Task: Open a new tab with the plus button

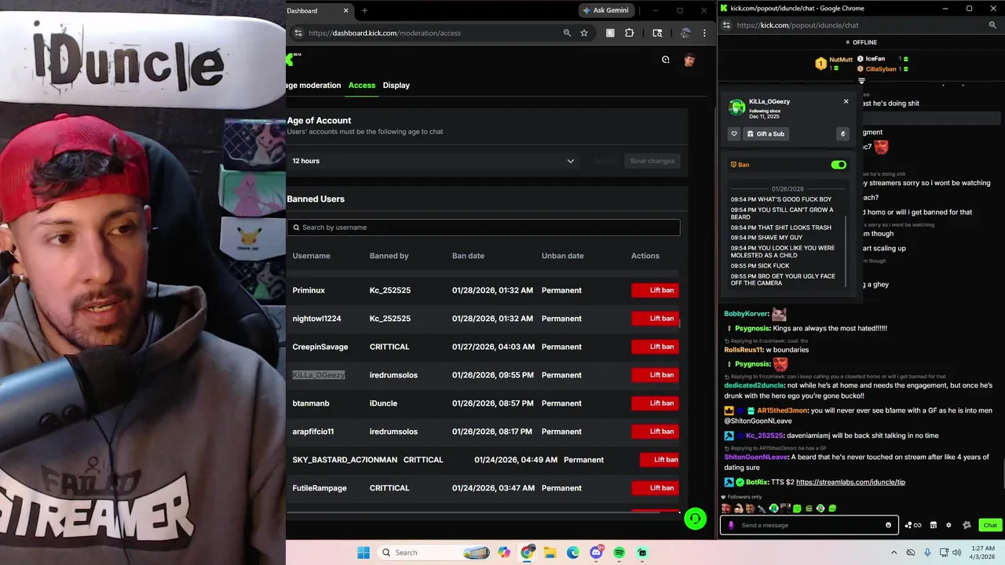Action: (x=364, y=10)
